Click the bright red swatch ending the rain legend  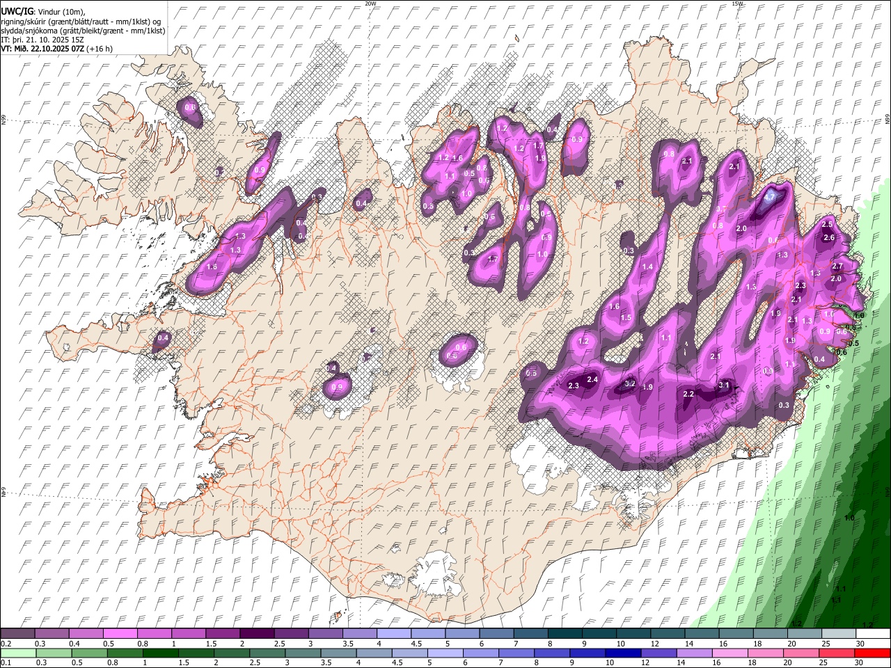[872, 653]
